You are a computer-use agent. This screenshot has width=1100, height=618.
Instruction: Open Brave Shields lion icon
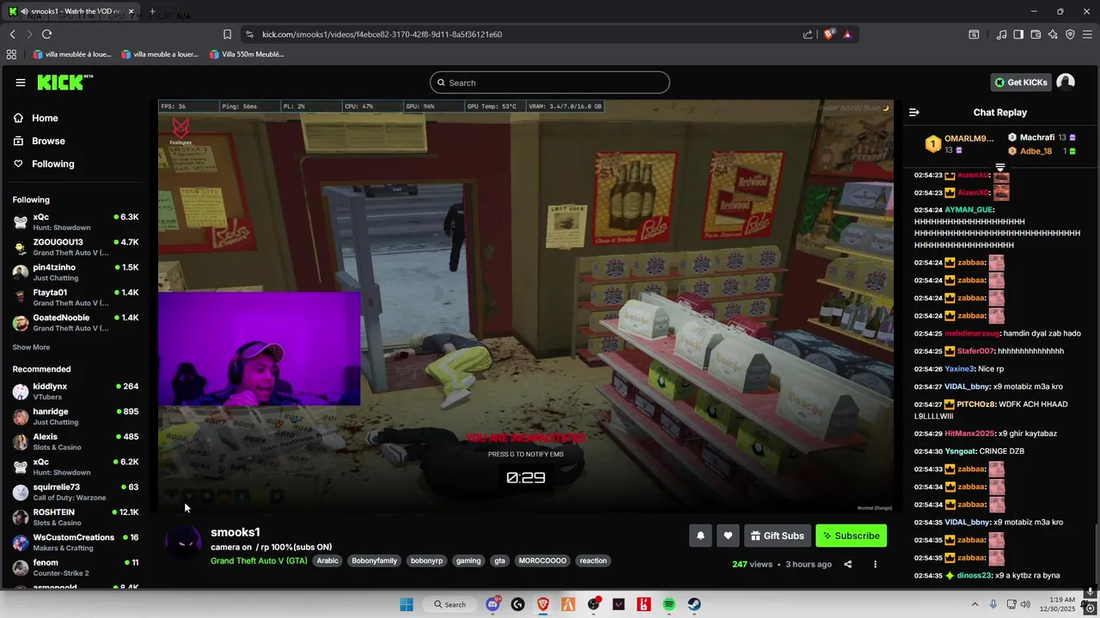tap(829, 34)
